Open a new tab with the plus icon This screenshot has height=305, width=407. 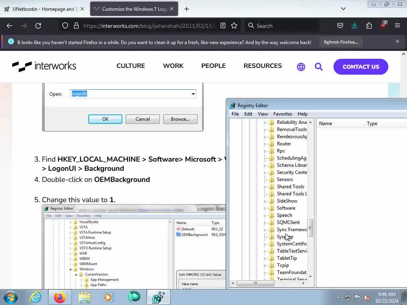click(187, 9)
